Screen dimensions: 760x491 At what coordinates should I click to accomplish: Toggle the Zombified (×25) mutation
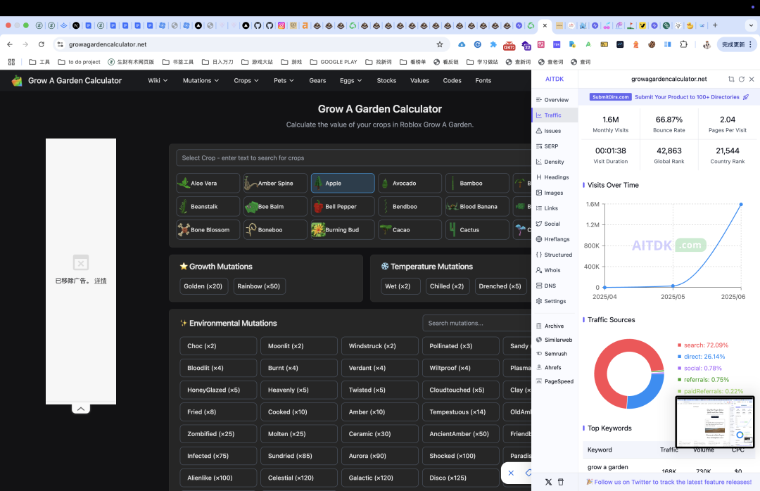(x=218, y=434)
